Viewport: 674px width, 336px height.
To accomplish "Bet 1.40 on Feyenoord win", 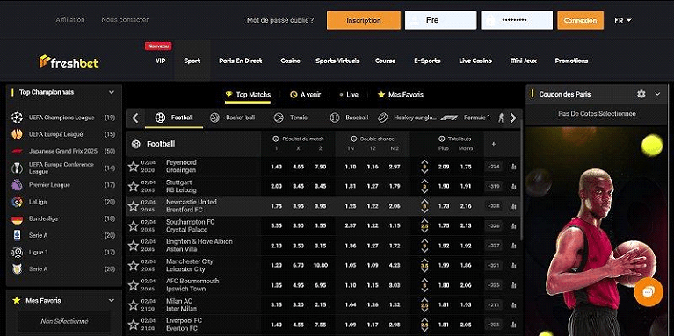I will tap(276, 167).
